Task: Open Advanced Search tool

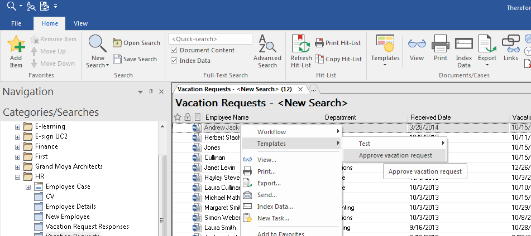Action: (x=267, y=51)
